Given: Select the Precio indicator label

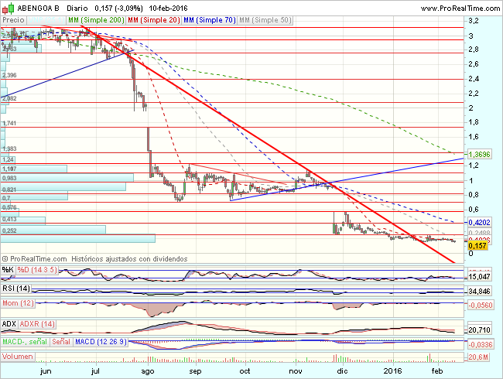Looking at the screenshot, I should coord(13,20).
